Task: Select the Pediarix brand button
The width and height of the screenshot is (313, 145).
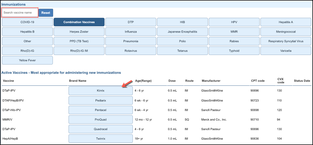Action: pos(101,100)
